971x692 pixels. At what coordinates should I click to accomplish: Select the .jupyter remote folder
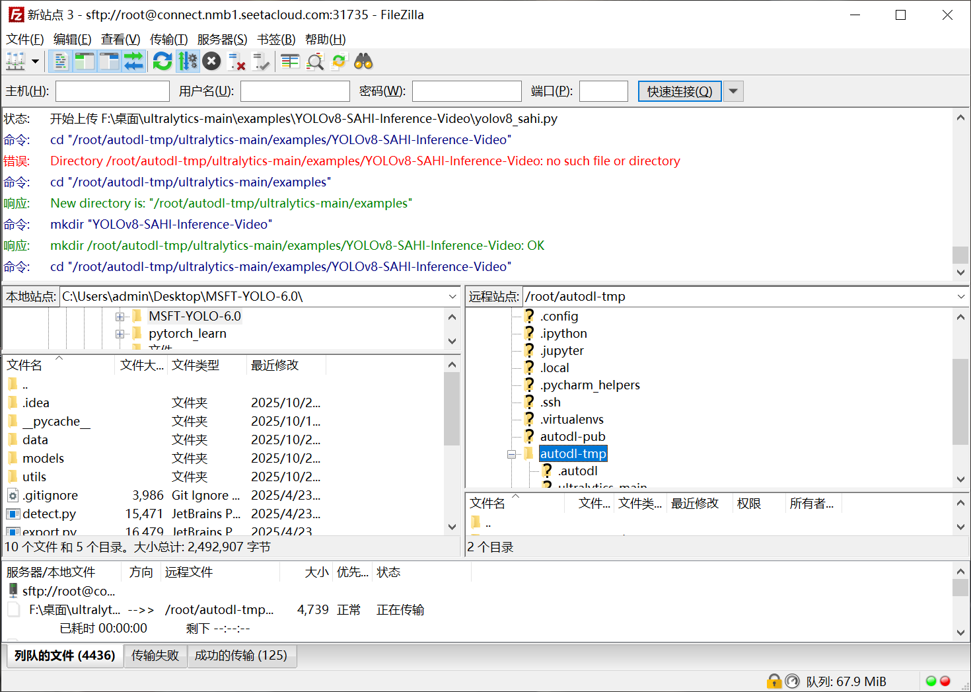(x=562, y=351)
